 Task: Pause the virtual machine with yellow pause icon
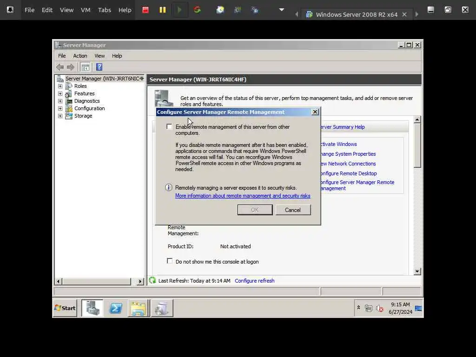click(163, 10)
